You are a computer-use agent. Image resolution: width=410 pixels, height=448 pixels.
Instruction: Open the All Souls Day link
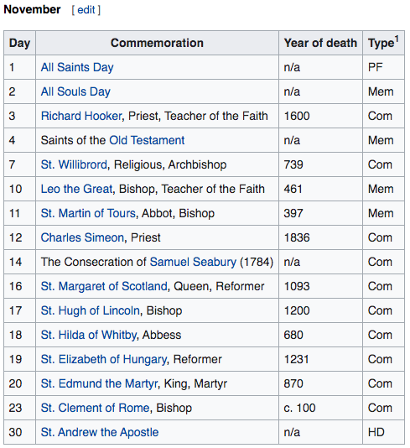pos(75,91)
